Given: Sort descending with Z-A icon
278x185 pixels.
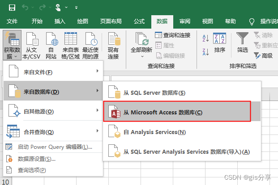Looking at the screenshot, I should [205, 52].
